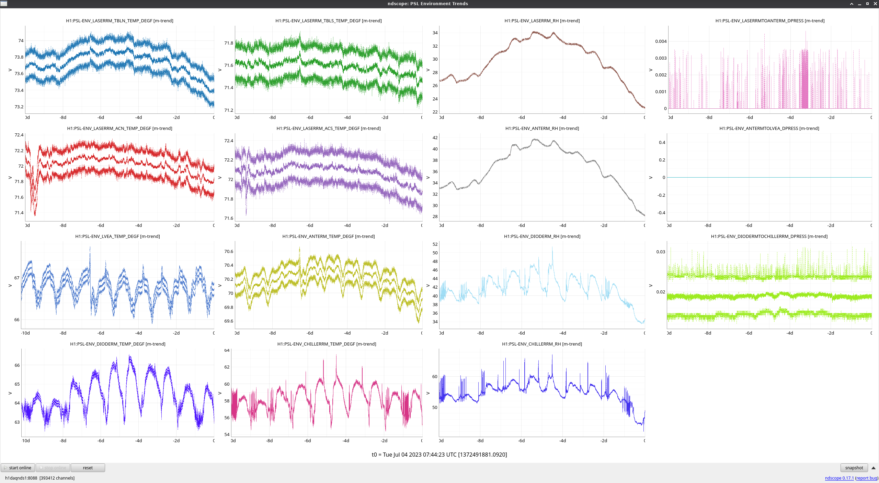Viewport: 879px width, 483px height.
Task: Click the LASERRM_RH humidity plot area
Action: pyautogui.click(x=542, y=70)
